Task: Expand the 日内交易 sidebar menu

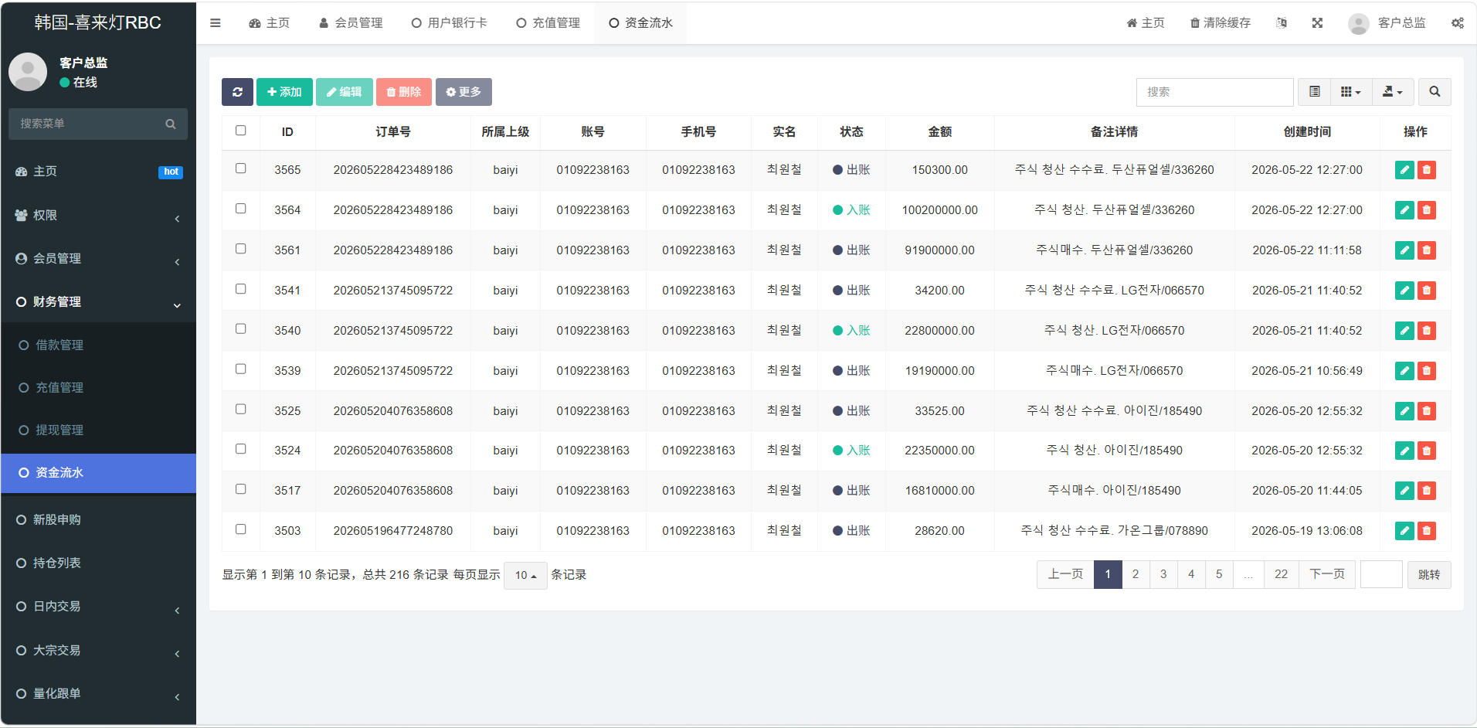Action: tap(98, 607)
